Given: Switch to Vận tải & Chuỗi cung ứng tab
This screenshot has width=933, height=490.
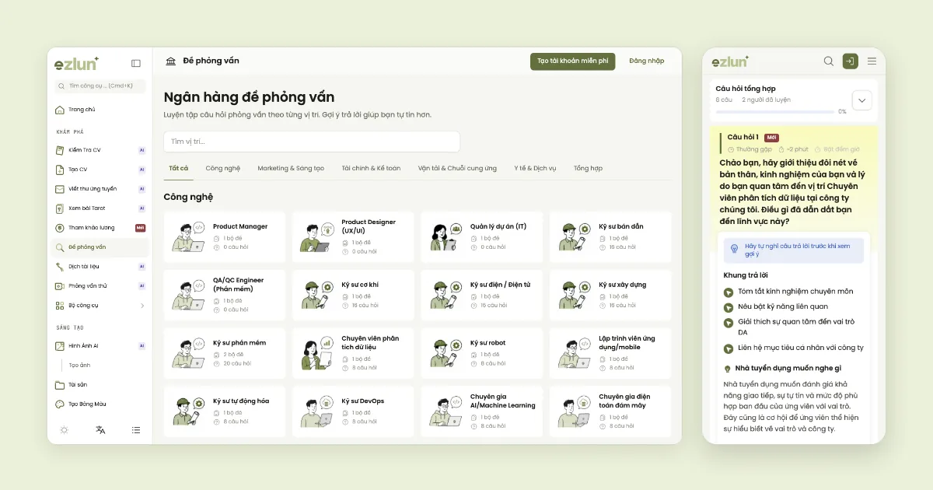Looking at the screenshot, I should click(x=457, y=169).
